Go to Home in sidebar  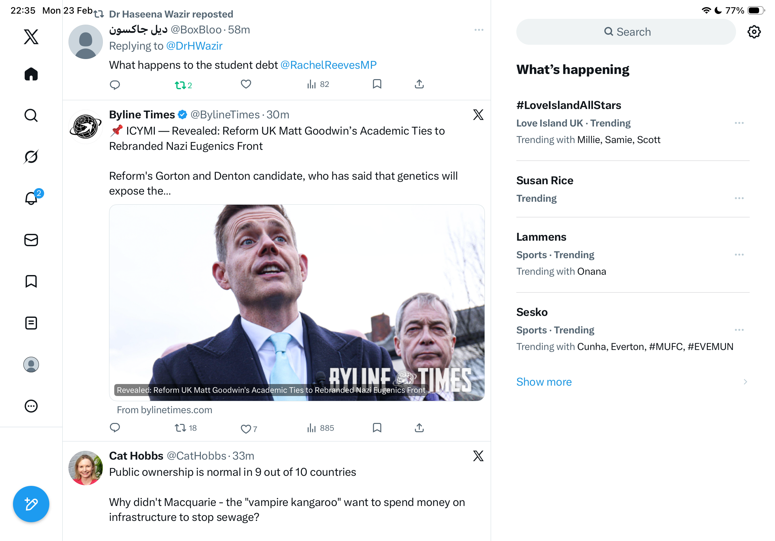point(31,74)
